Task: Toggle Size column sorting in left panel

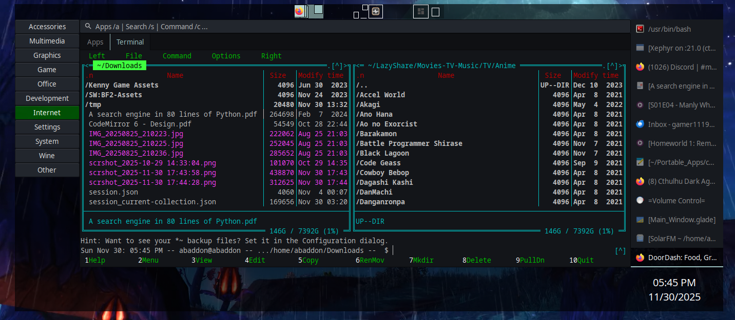Action: [278, 75]
